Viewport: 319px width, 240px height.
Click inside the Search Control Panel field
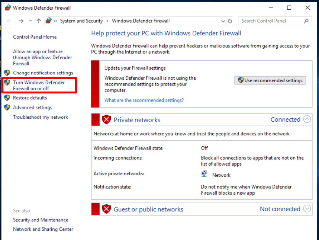pyautogui.click(x=270, y=21)
